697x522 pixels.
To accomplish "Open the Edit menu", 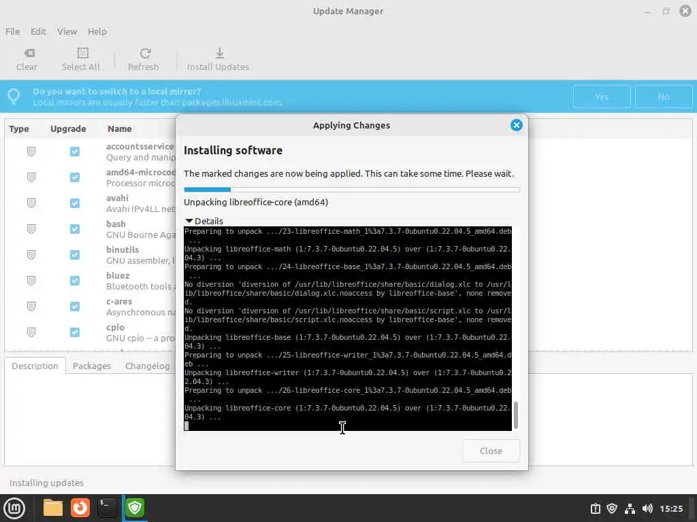I will click(x=38, y=31).
